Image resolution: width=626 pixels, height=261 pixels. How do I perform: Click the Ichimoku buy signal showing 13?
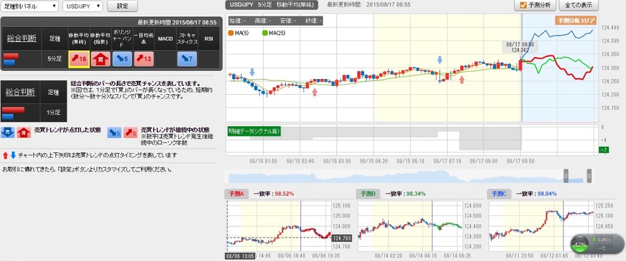pos(144,59)
